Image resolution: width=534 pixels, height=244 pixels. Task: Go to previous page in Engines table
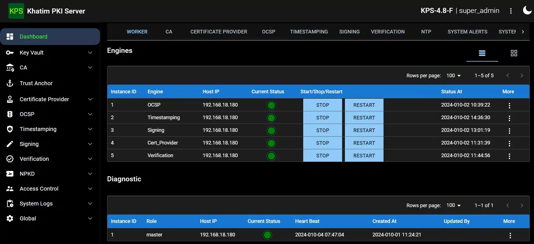click(508, 76)
